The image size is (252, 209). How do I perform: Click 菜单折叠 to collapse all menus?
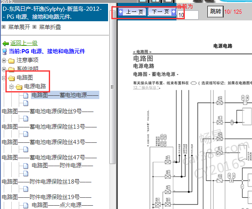coord(50,27)
